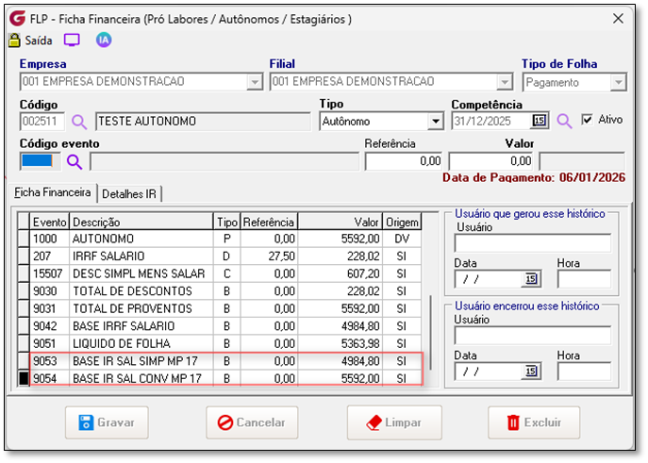Select the BASE IRRF SALARIO cell
648x463 pixels.
pos(141,326)
